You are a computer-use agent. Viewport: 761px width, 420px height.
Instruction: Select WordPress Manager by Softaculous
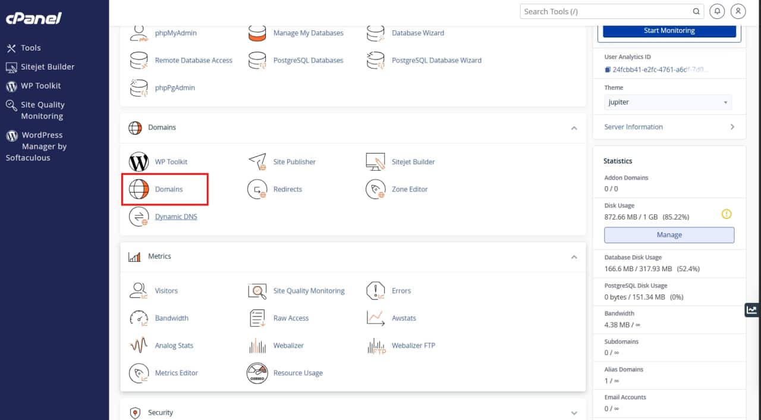[36, 146]
